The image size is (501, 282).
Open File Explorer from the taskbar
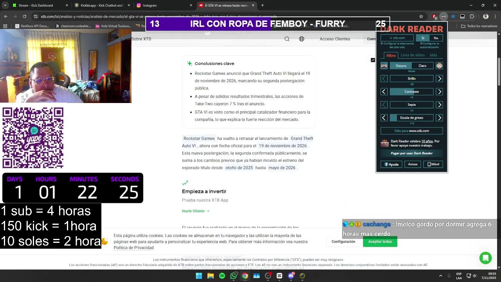pyautogui.click(x=211, y=276)
